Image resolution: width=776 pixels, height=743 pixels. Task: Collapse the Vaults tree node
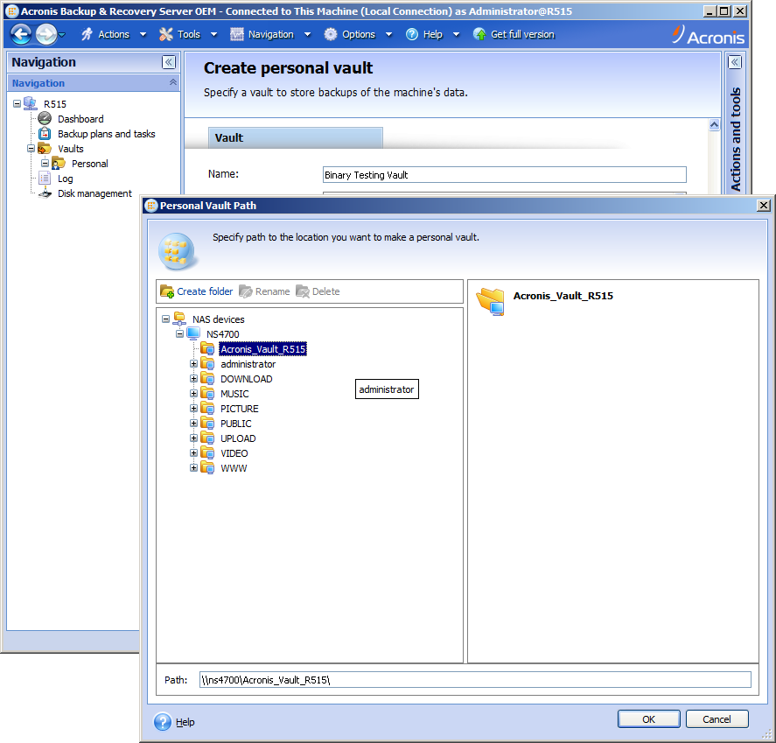tap(31, 149)
